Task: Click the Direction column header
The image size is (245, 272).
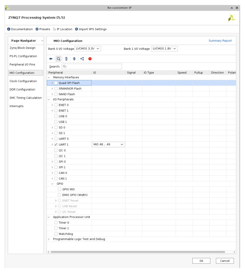Action: (218, 73)
